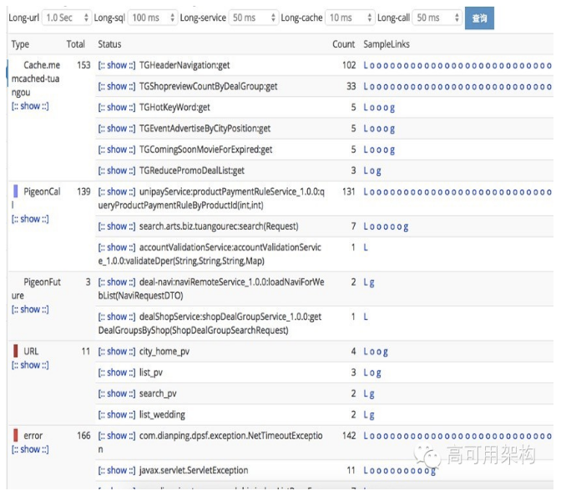Show details for search_pv row
The height and width of the screenshot is (501, 566).
point(116,393)
